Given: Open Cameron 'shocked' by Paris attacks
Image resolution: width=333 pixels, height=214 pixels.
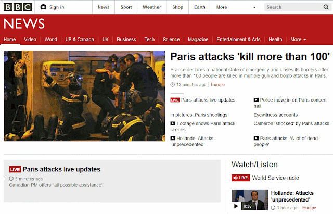Looking at the screenshot, I should 291,124.
